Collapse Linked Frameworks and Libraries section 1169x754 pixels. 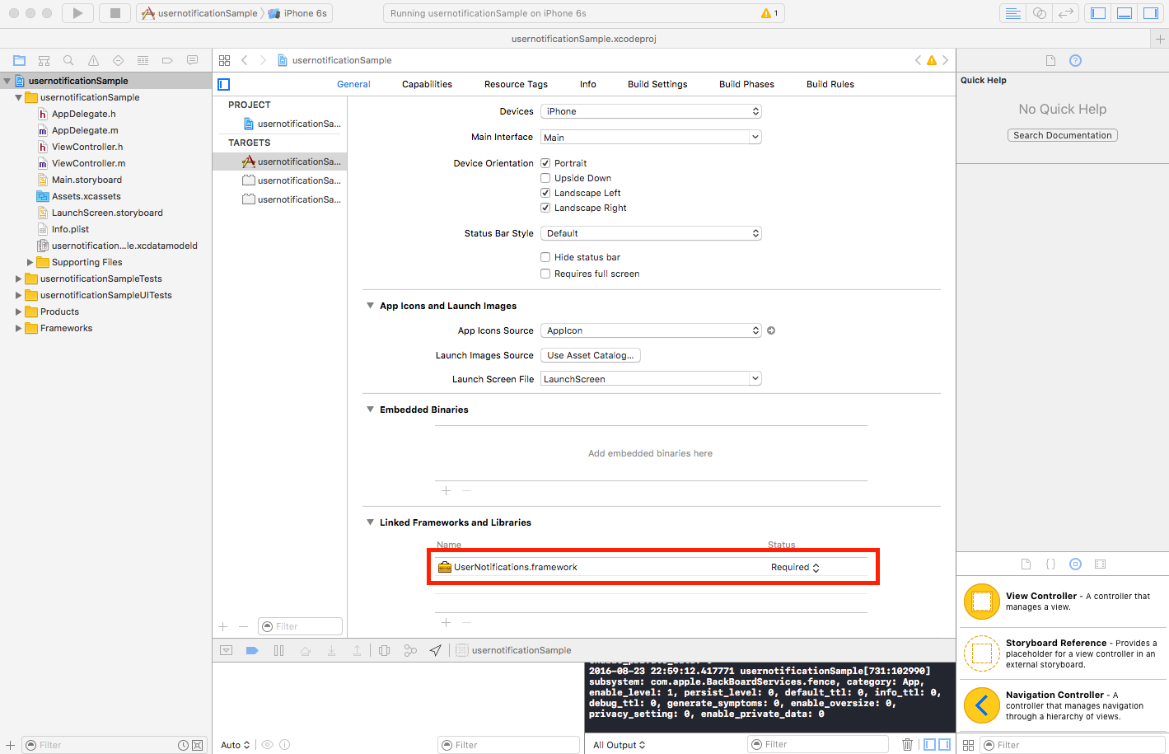(x=370, y=522)
